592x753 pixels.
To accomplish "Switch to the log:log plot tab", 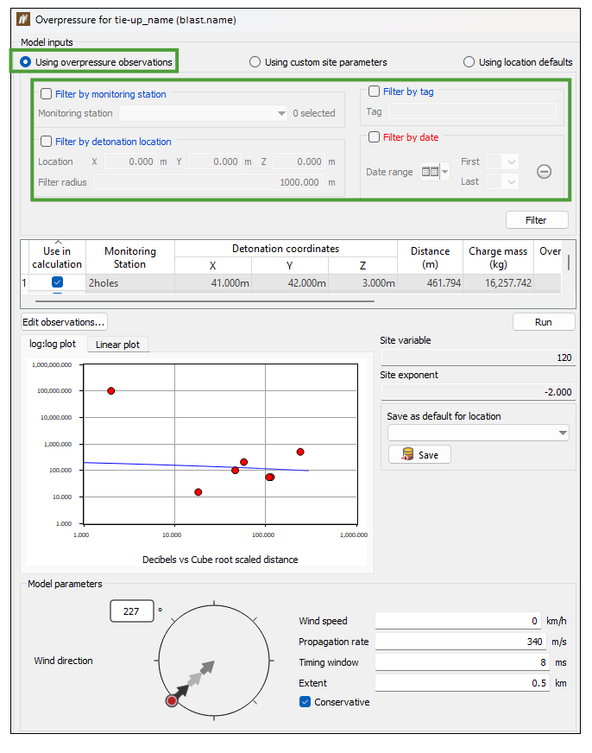I will (x=53, y=344).
